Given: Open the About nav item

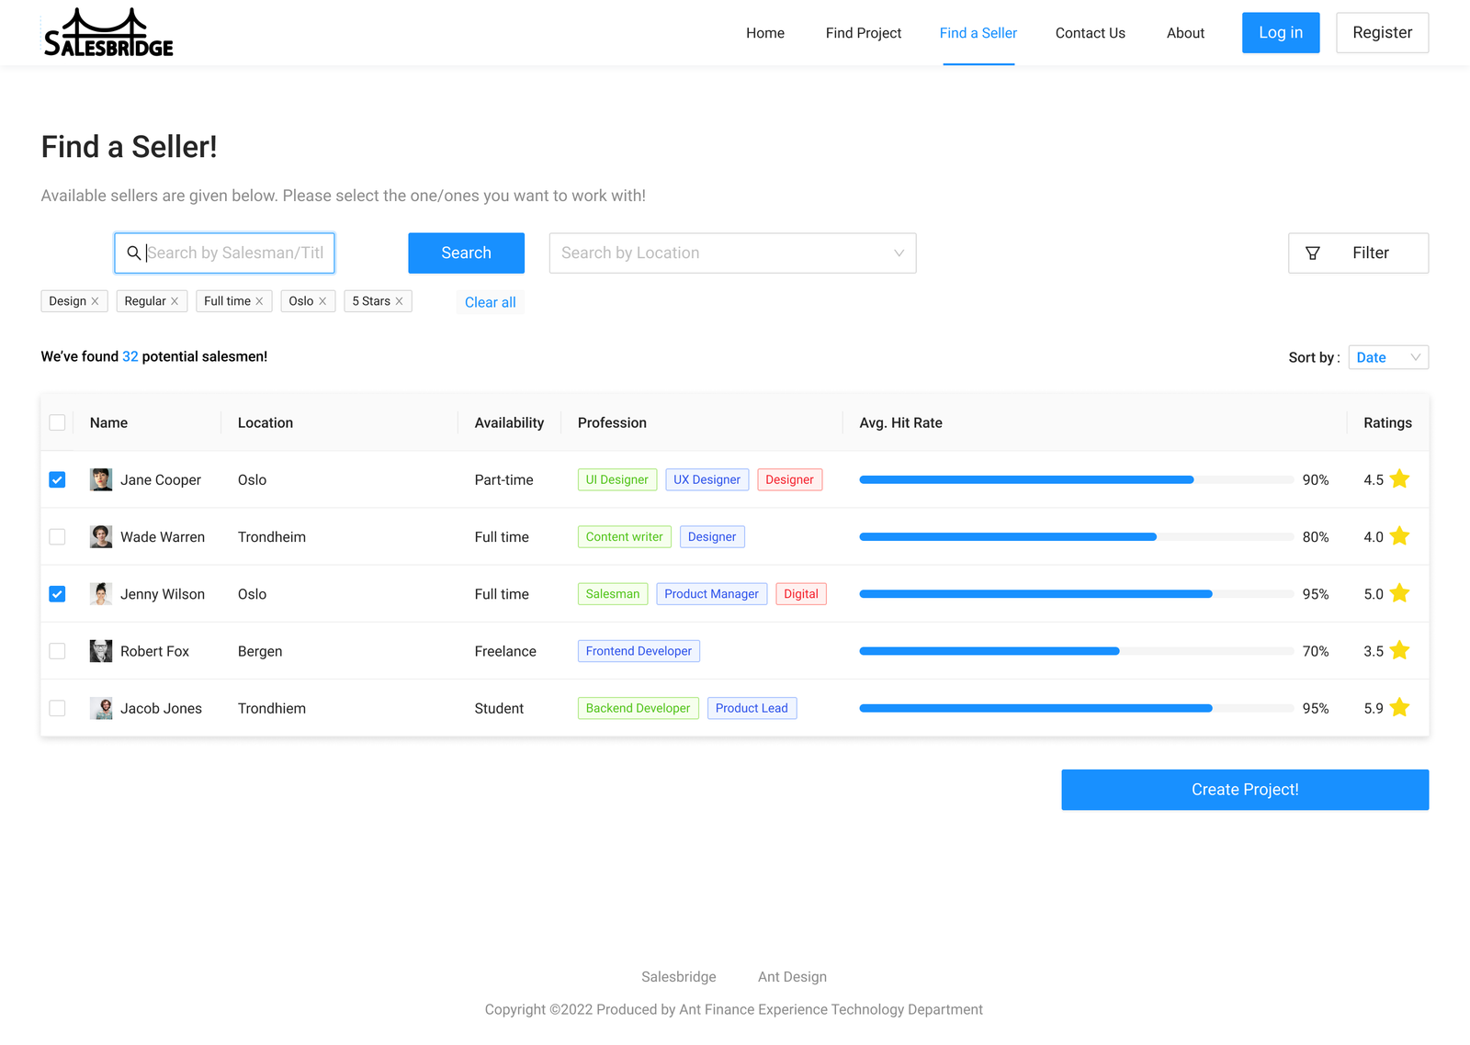Looking at the screenshot, I should [x=1185, y=33].
